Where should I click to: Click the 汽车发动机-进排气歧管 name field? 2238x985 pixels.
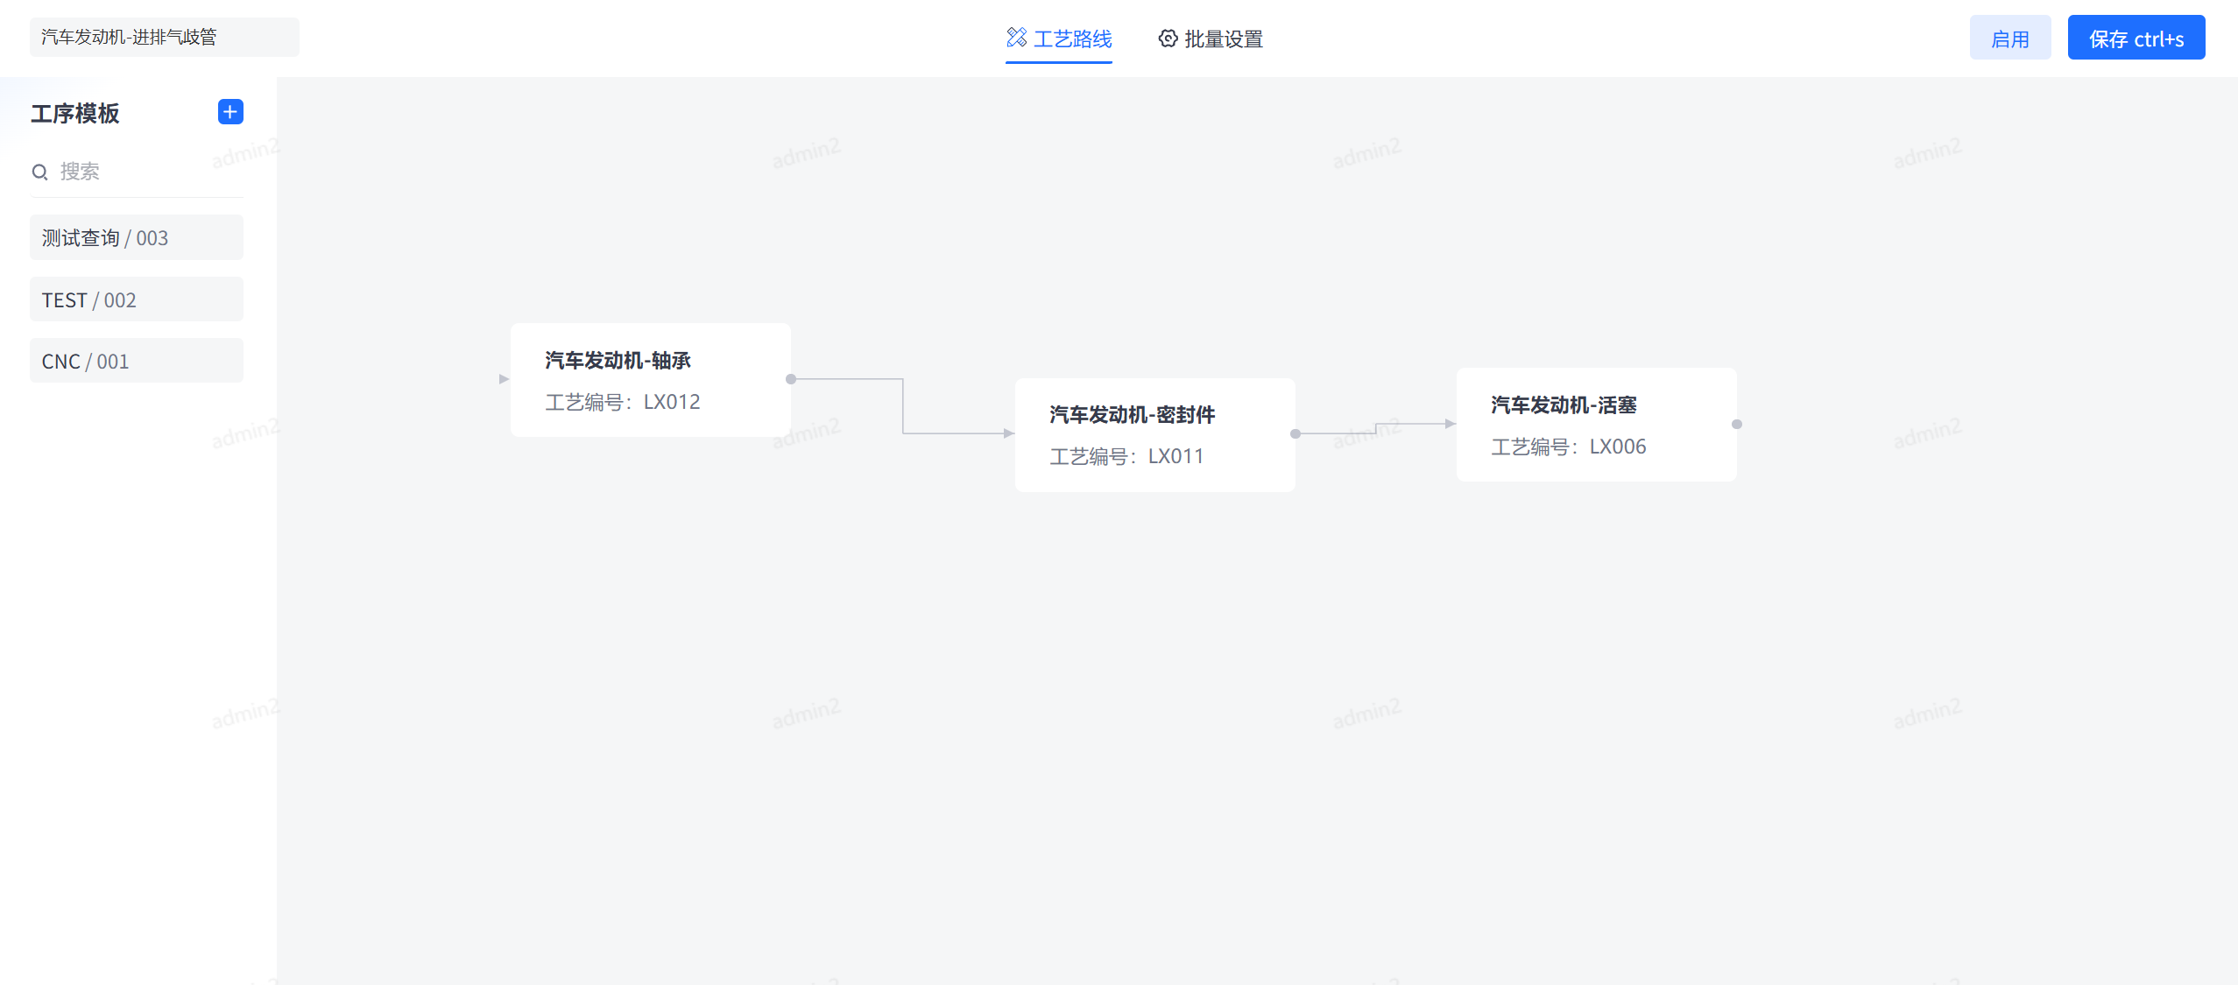(x=164, y=37)
